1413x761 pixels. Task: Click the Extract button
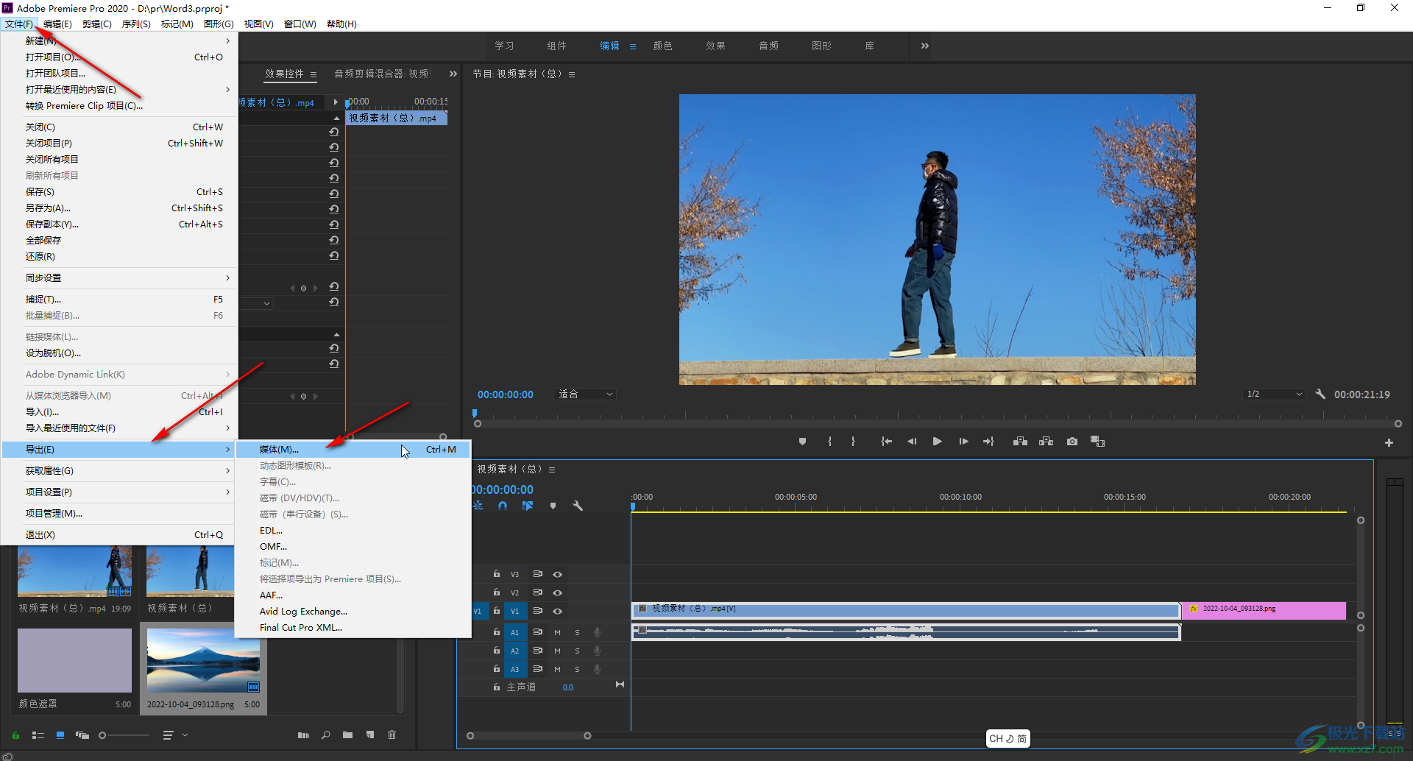click(x=1046, y=442)
